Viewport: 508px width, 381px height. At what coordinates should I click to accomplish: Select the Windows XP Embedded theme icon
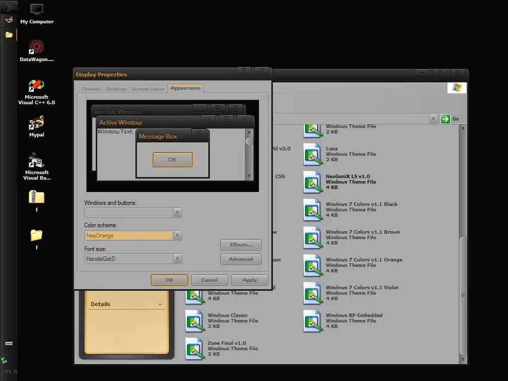coord(313,321)
